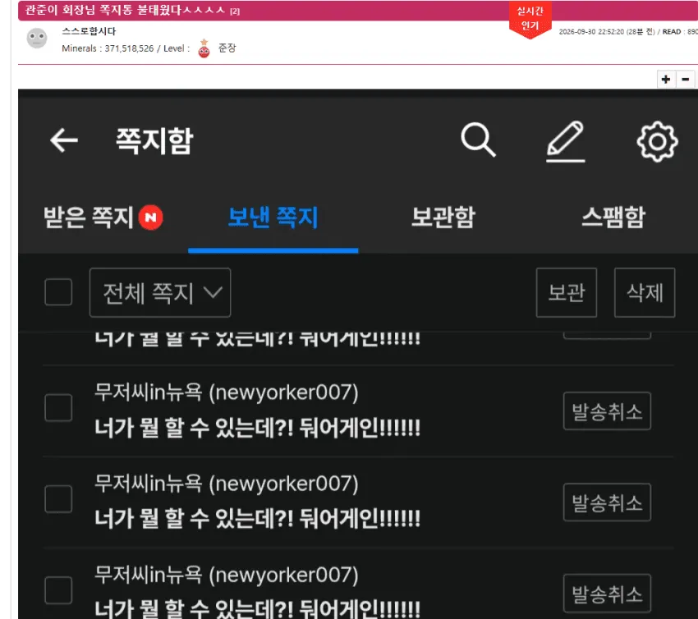Image resolution: width=698 pixels, height=619 pixels.
Task: Switch to the 스팸함 tab
Action: pos(613,218)
